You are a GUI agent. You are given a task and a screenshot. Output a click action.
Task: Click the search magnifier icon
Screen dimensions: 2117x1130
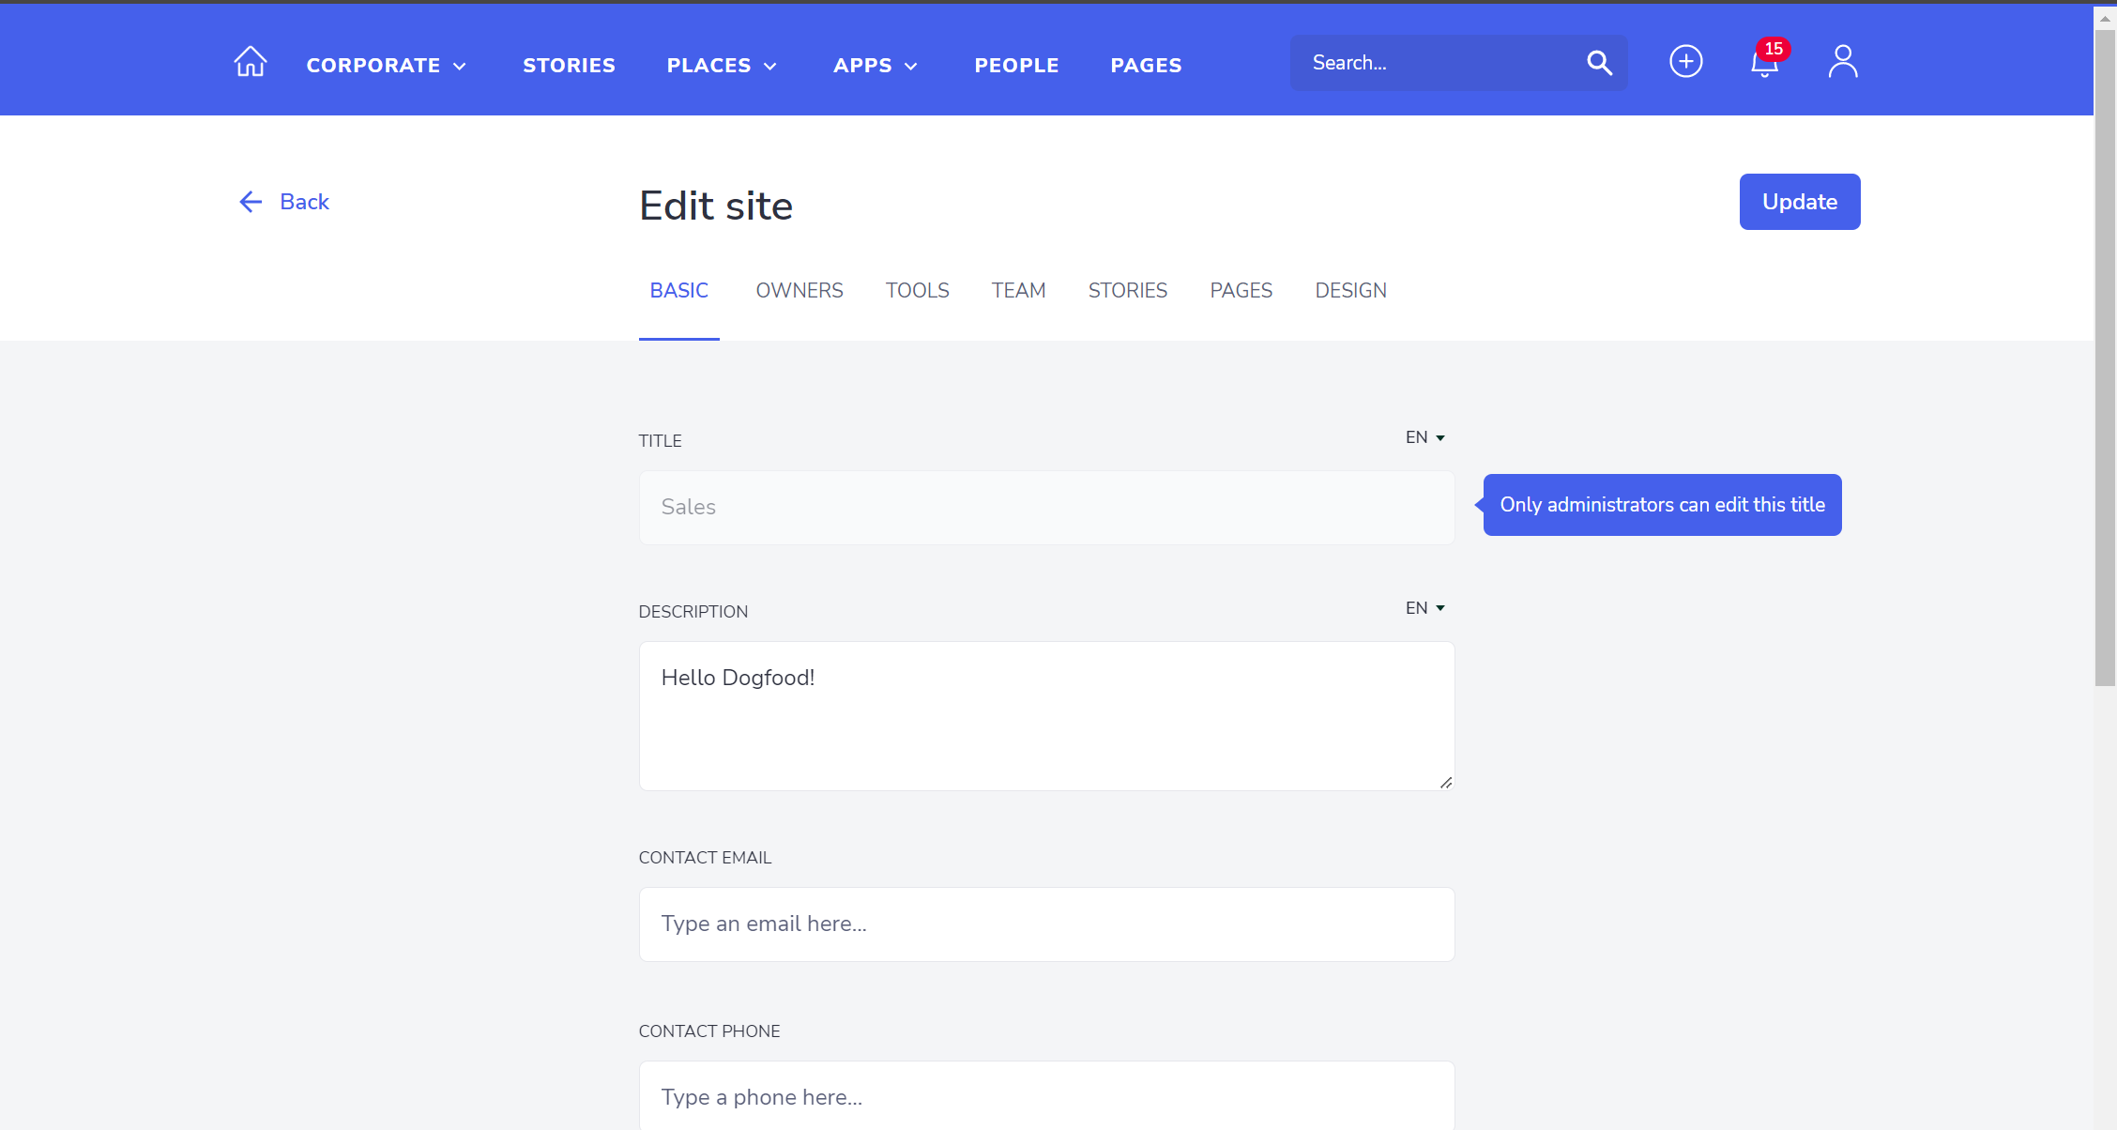point(1599,63)
